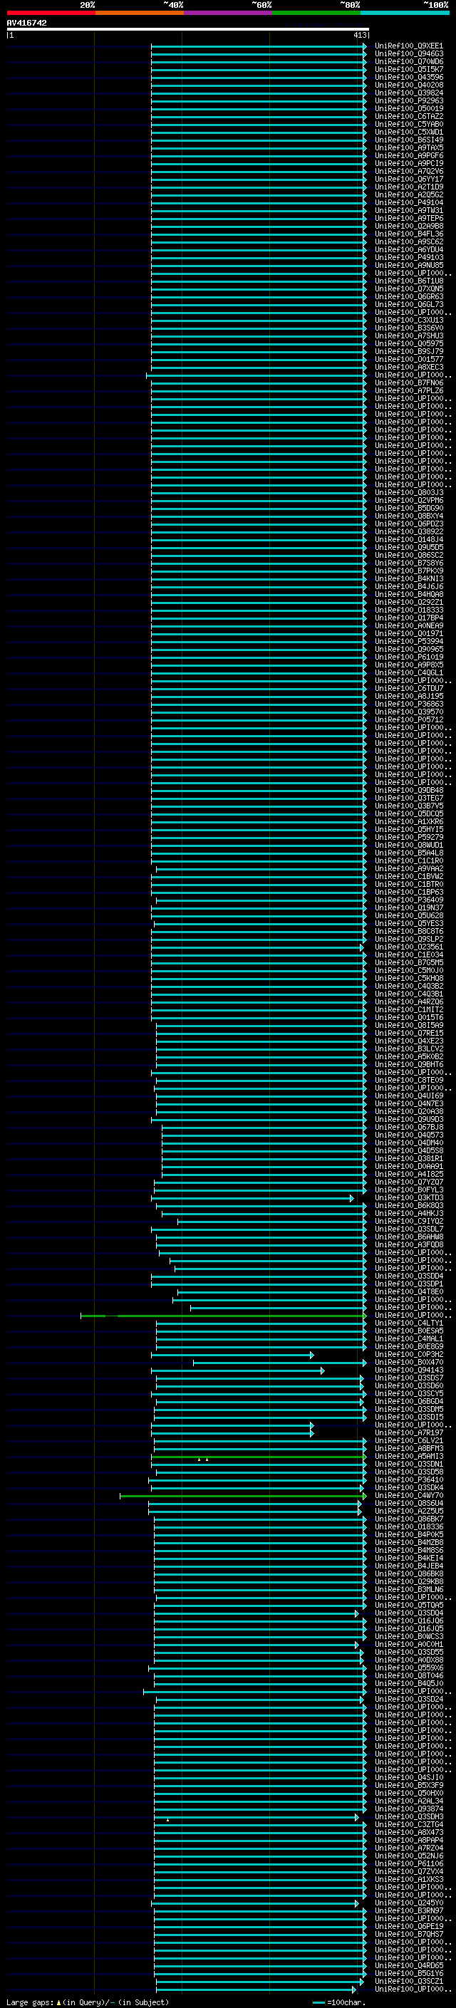
Task: Click the UniRef100_Q6YY17 label
Action: click(408, 180)
